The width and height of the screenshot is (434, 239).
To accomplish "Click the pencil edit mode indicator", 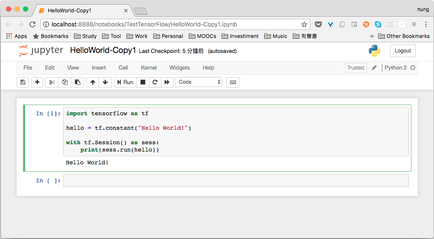I will [x=374, y=68].
